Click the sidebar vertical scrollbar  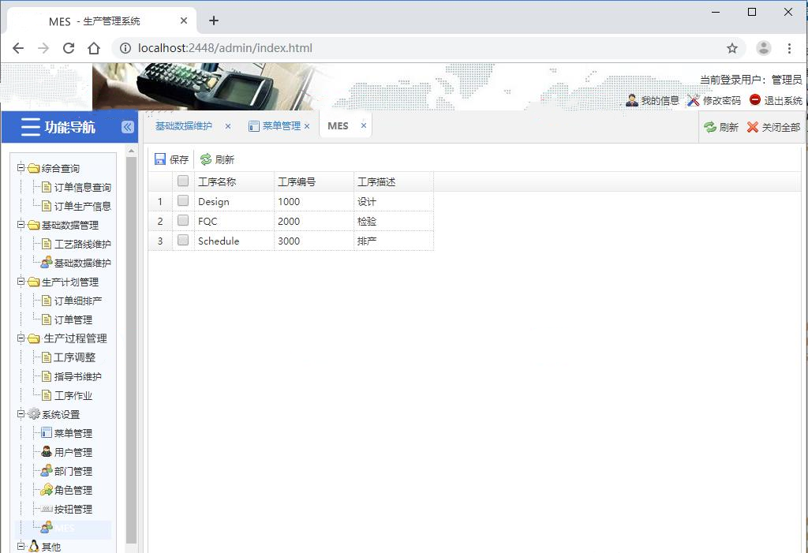tap(131, 347)
